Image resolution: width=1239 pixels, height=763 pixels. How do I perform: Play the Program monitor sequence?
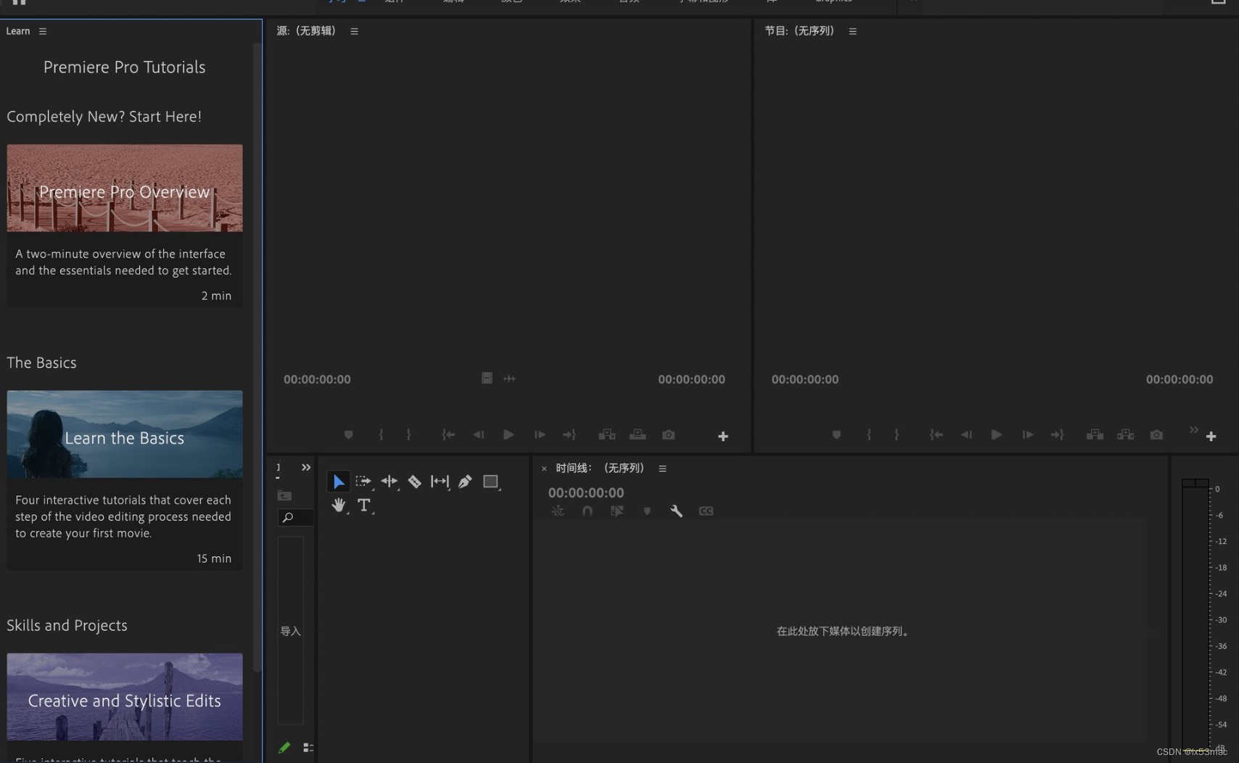[x=997, y=434]
